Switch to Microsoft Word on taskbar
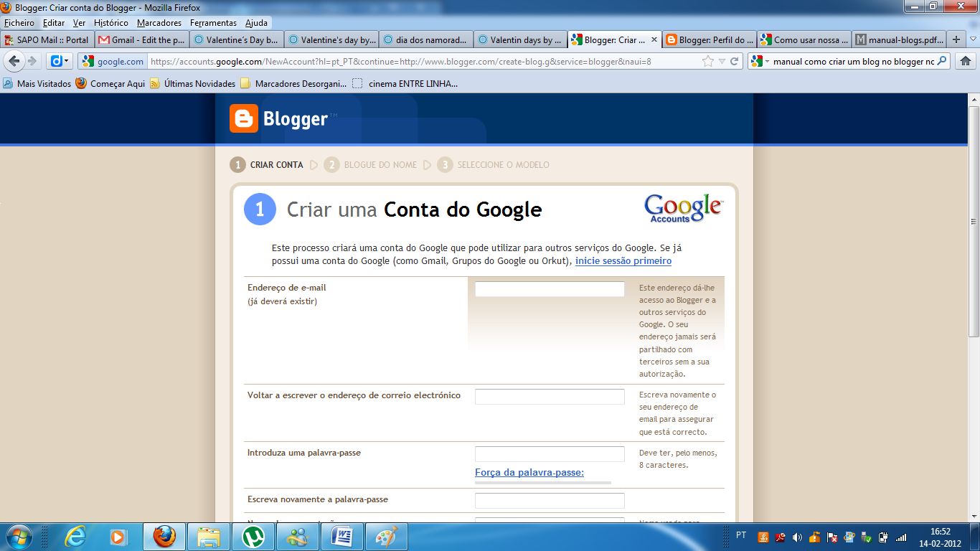 click(x=341, y=537)
